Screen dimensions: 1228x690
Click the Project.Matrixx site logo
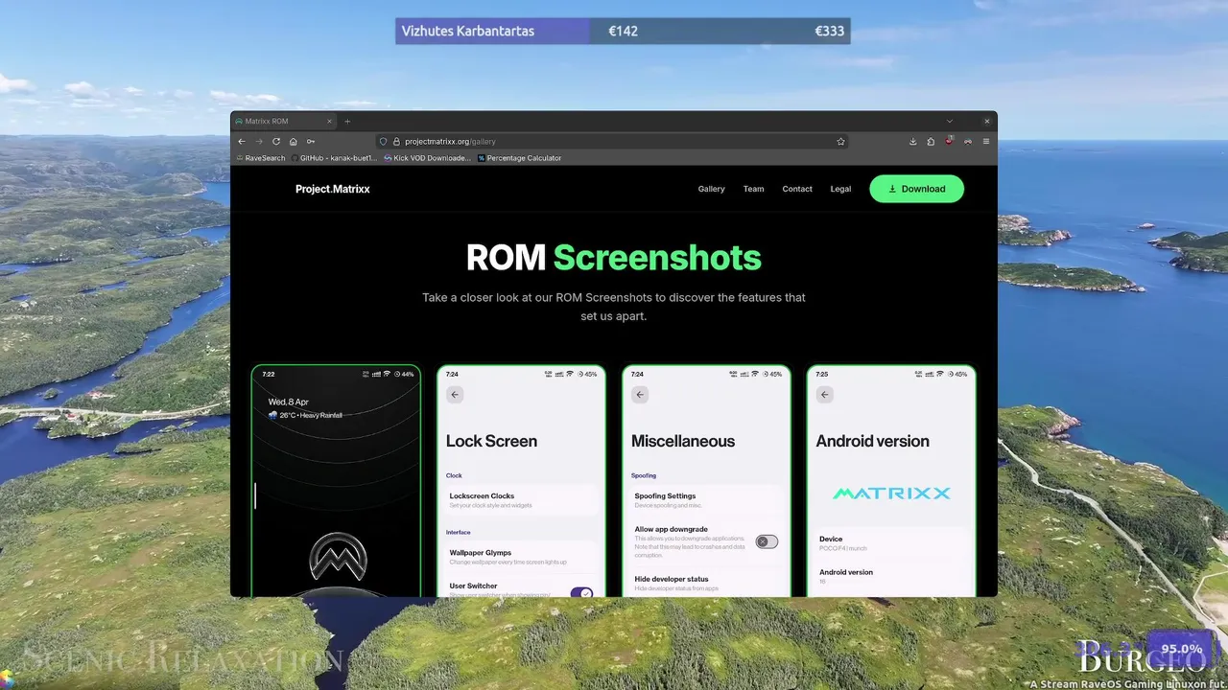[x=332, y=189]
